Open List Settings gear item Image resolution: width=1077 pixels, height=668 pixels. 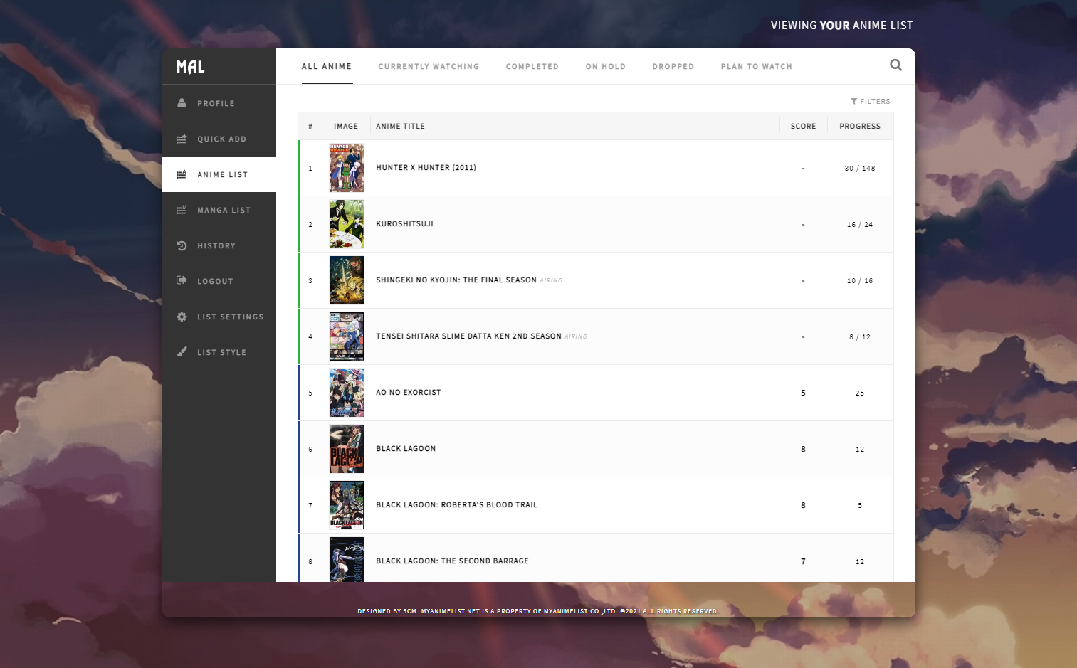230,317
